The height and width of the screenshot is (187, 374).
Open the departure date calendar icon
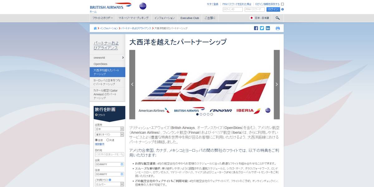click(x=122, y=164)
